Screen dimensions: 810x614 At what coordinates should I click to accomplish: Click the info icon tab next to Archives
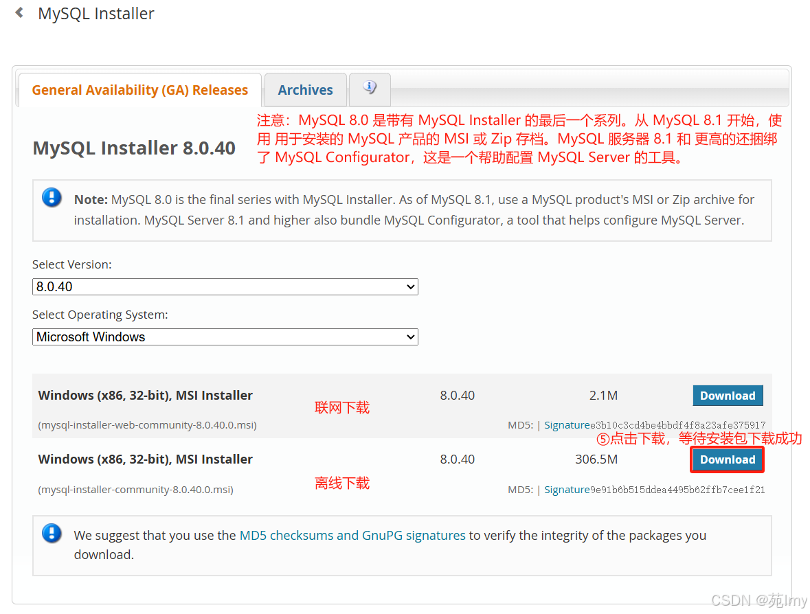(370, 88)
